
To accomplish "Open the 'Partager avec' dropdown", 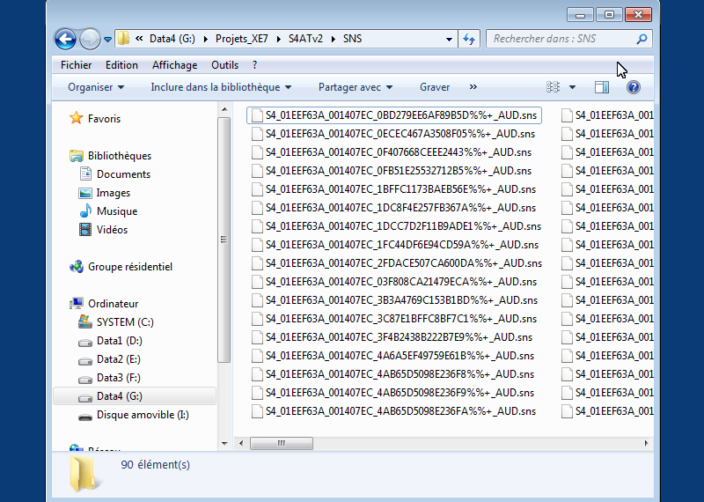I will (x=356, y=87).
